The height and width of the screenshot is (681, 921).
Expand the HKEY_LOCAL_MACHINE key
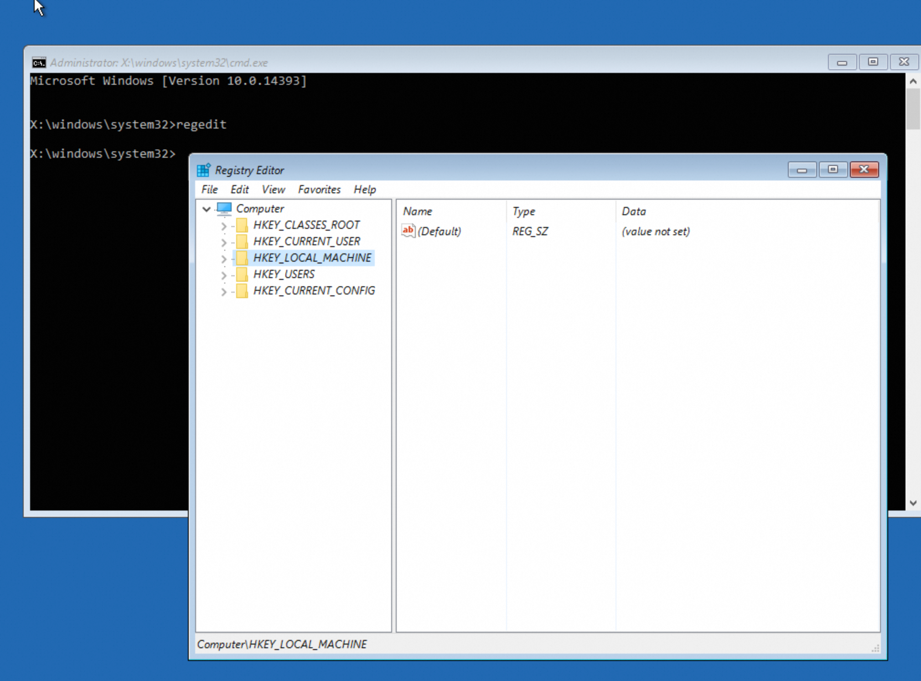pyautogui.click(x=223, y=259)
